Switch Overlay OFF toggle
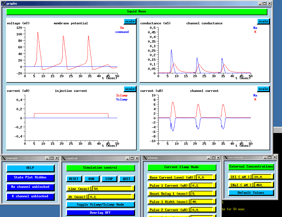The width and height of the screenshot is (282, 217). click(100, 213)
